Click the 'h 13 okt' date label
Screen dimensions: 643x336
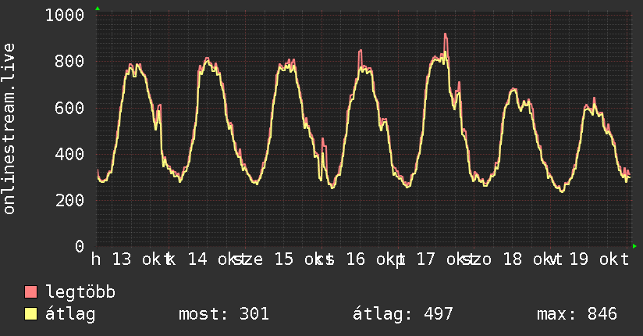coord(130,259)
